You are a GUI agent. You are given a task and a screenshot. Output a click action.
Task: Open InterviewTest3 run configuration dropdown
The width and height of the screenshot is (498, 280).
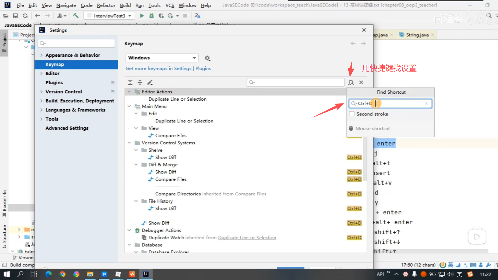coord(109,16)
